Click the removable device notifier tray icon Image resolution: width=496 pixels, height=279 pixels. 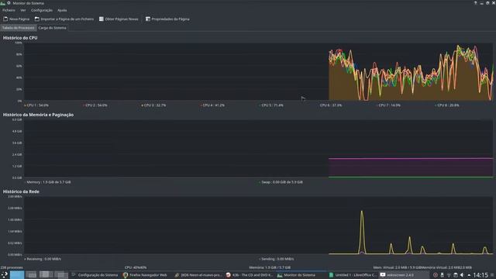tap(442, 275)
